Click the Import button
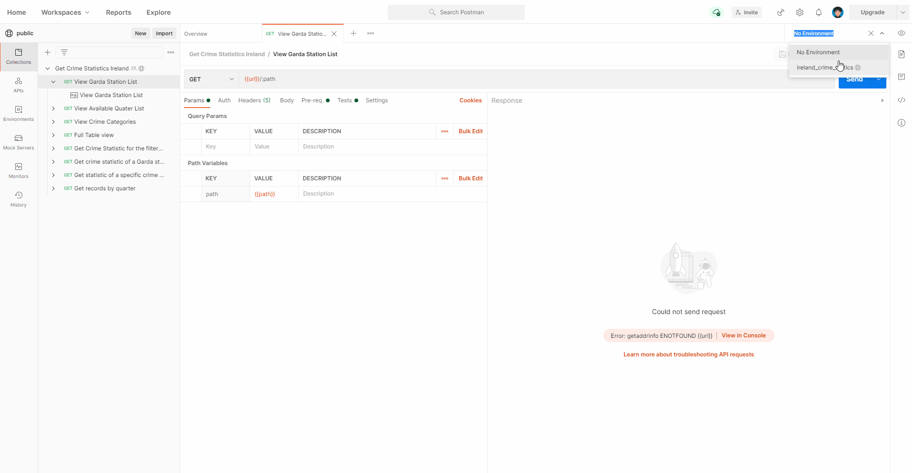Image resolution: width=912 pixels, height=473 pixels. point(164,33)
